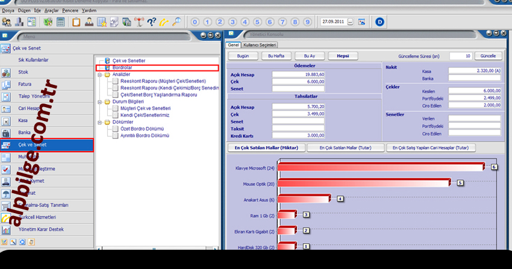The width and height of the screenshot is (512, 269).
Task: Collapse the Durum Bilgileri folder
Action: [99, 102]
